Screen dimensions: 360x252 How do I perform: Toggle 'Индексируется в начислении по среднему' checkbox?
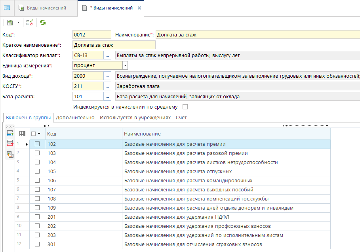[x=185, y=107]
